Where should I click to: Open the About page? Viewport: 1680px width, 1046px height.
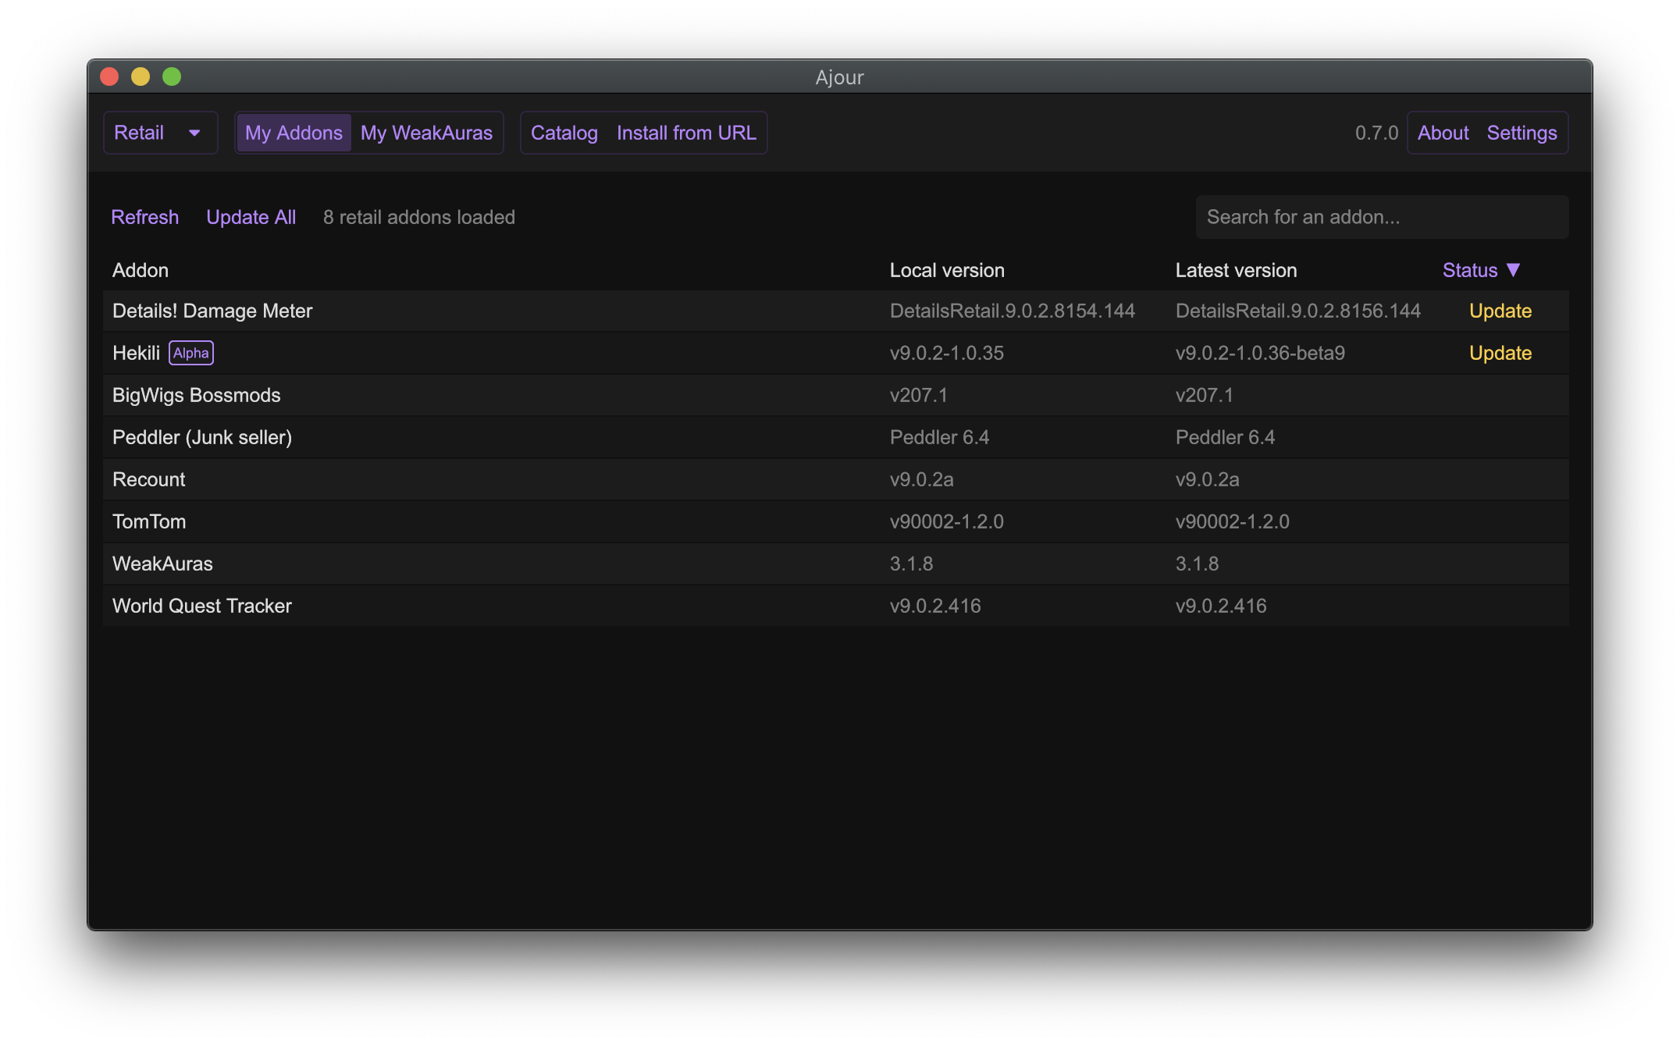[1443, 133]
